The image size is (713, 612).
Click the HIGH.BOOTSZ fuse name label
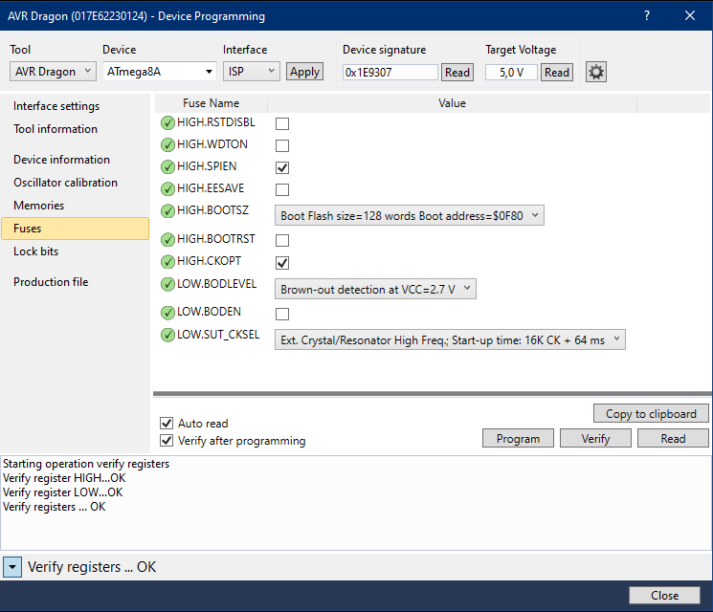pyautogui.click(x=212, y=210)
